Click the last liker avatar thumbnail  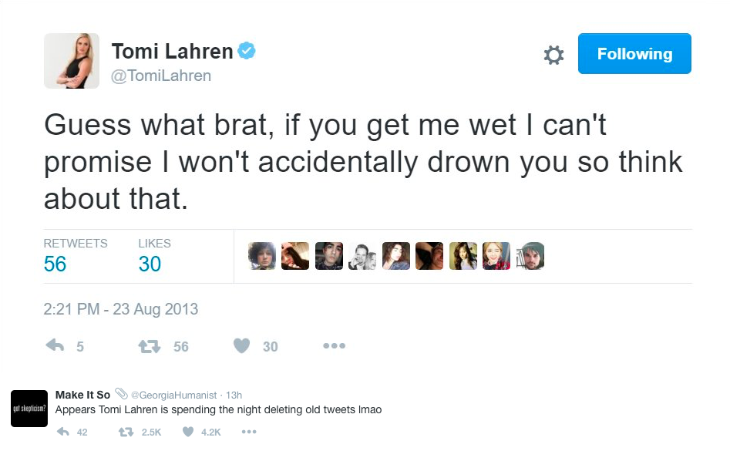530,256
